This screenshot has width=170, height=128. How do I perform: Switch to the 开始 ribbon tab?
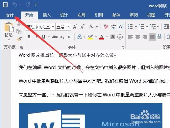pos(29,15)
